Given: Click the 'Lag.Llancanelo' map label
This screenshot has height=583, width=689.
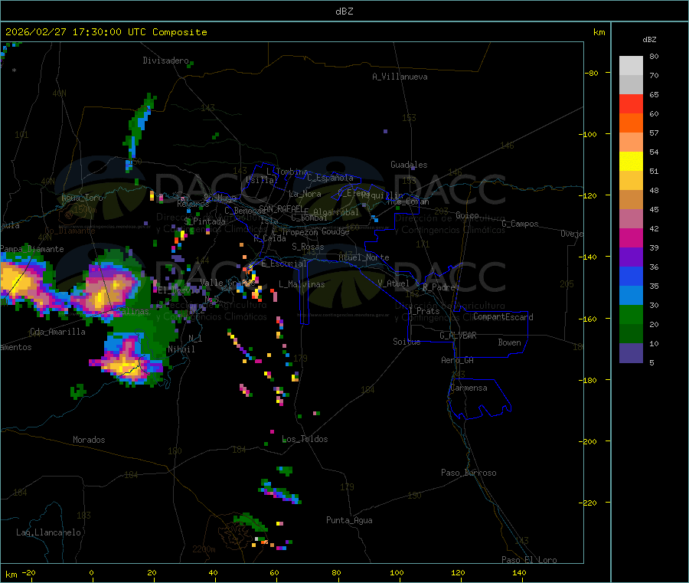Looking at the screenshot, I should click(x=48, y=532).
